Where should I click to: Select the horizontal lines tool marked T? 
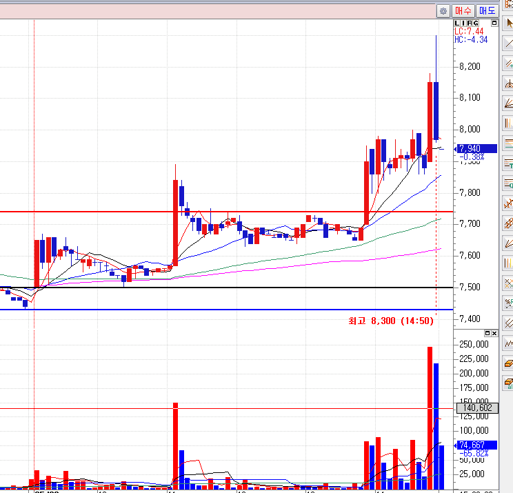point(508,163)
